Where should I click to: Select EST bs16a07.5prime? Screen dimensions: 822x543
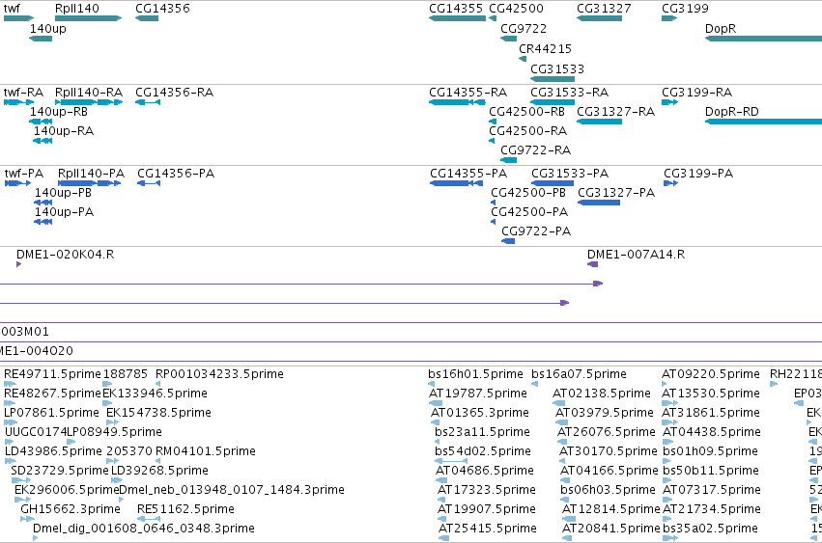pos(579,374)
